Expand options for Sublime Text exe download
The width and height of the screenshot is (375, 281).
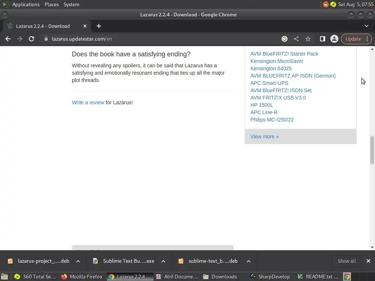163,261
